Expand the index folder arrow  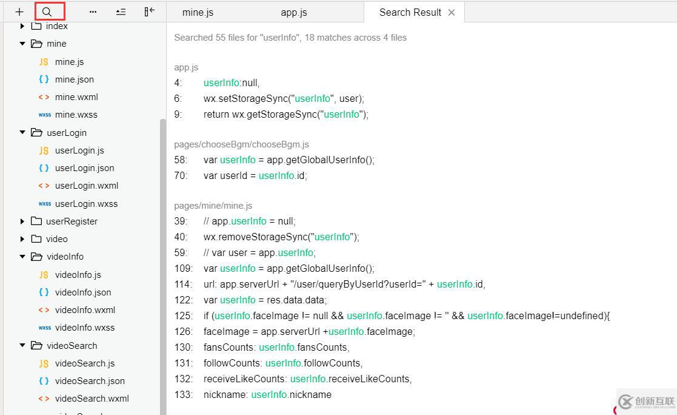pyautogui.click(x=22, y=26)
